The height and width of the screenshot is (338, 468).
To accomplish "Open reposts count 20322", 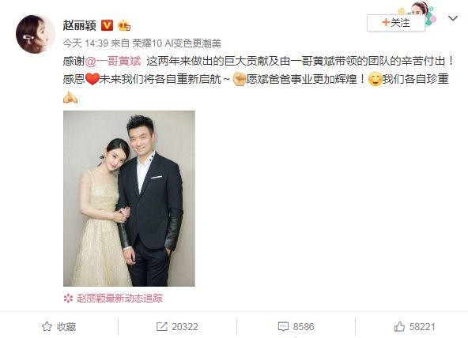I will [185, 327].
